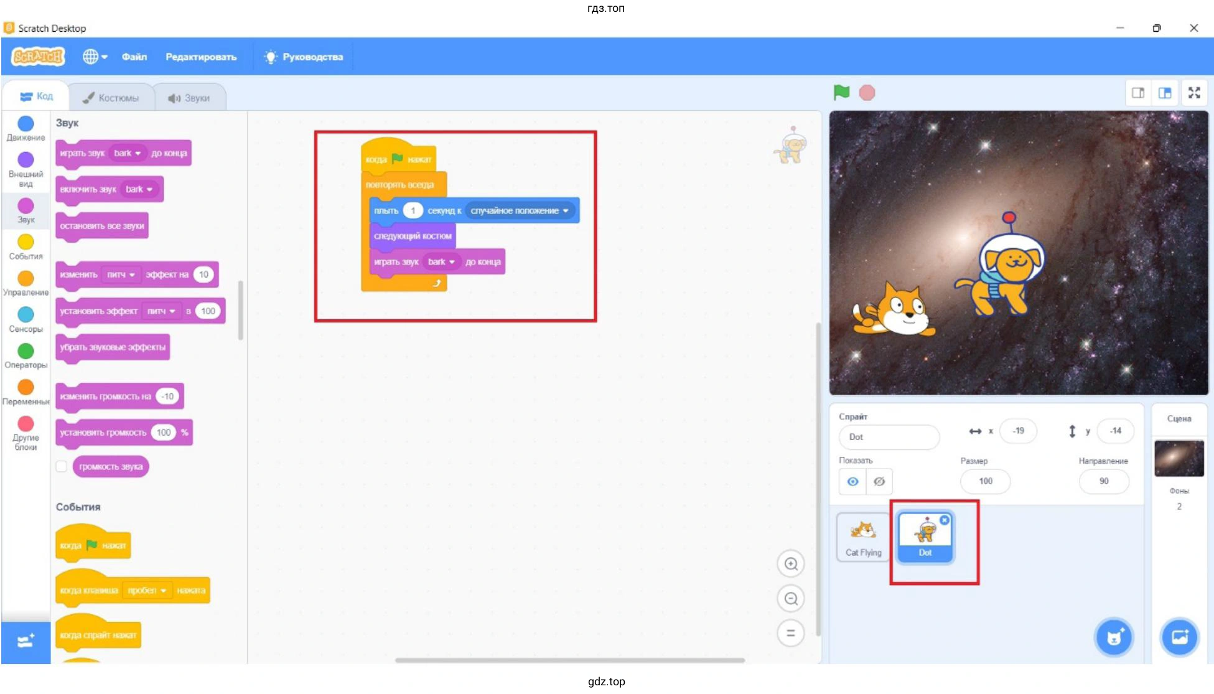The image size is (1214, 694).
Task: Click the choose a sprite button
Action: coord(1113,637)
